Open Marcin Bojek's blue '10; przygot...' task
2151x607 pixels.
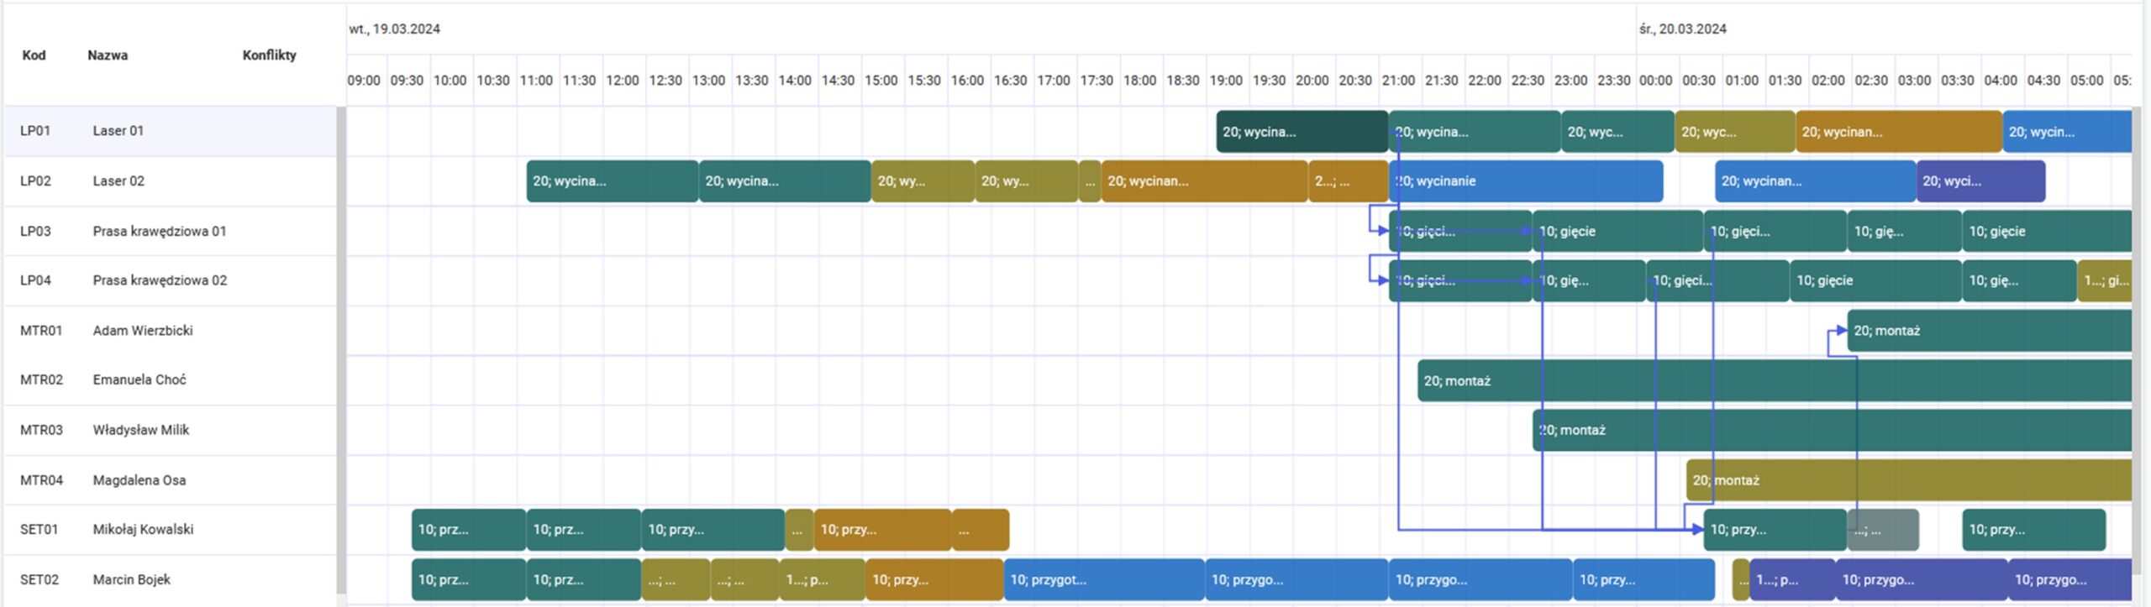coord(1104,579)
